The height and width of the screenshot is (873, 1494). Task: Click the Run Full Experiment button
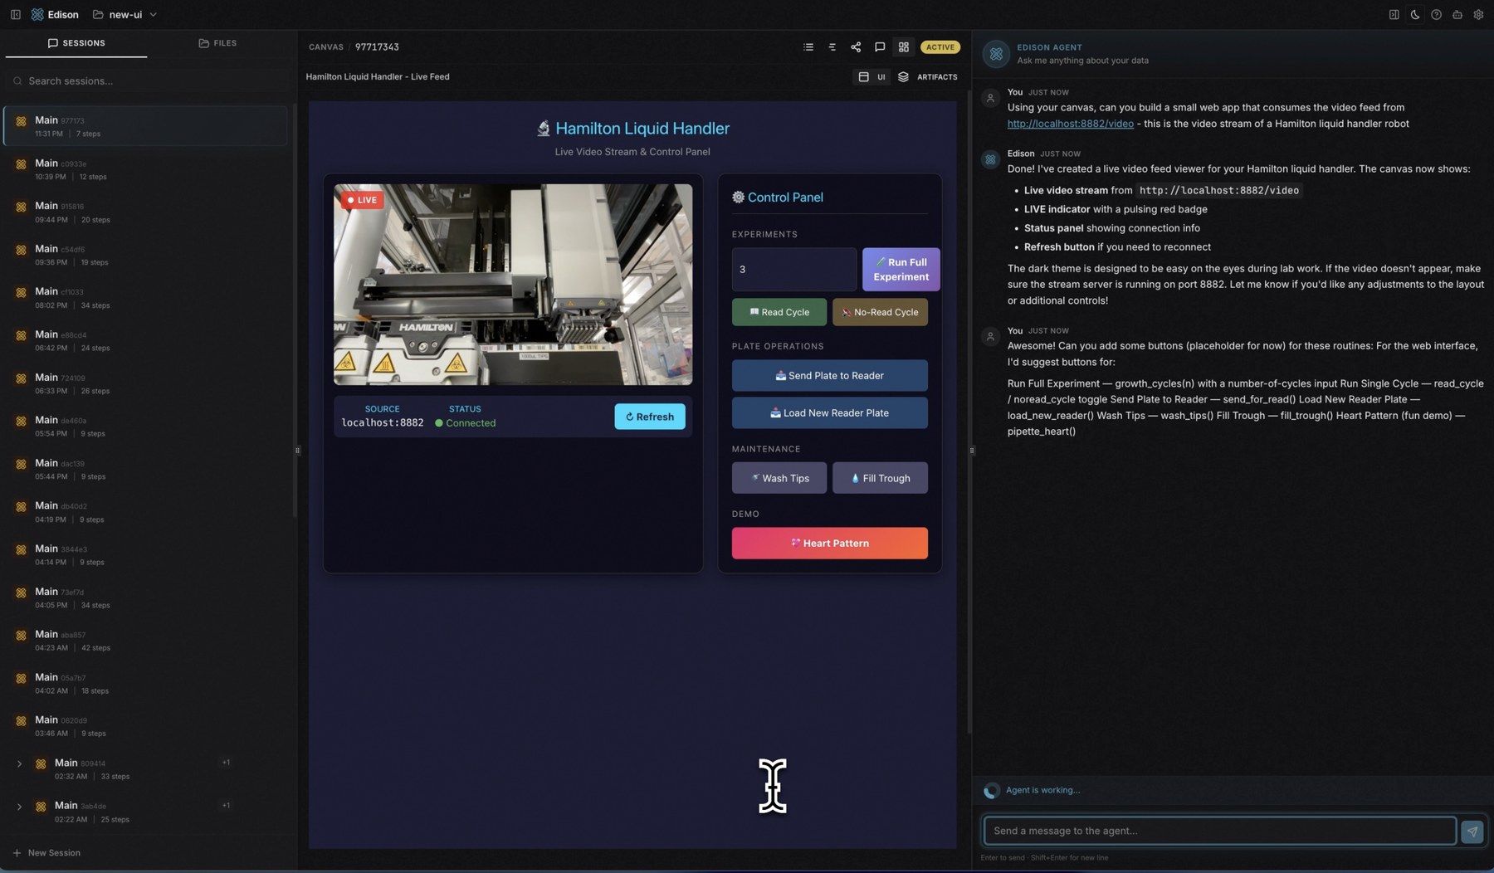pos(901,269)
